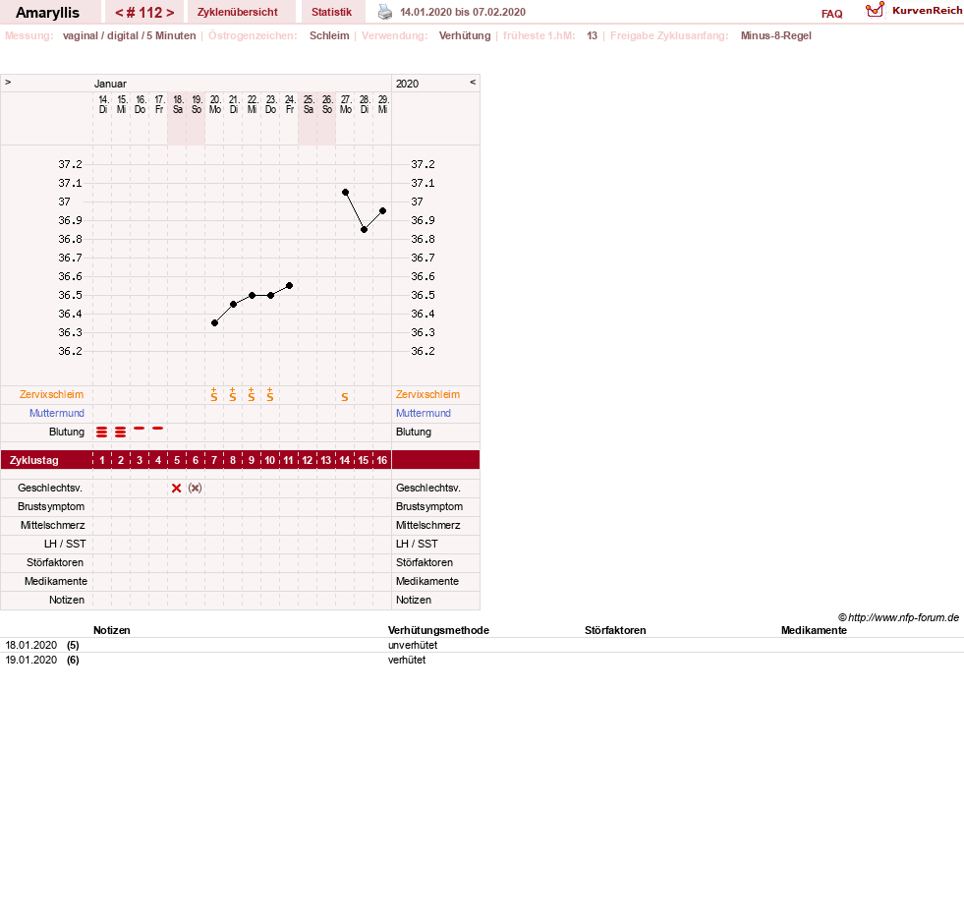Open the KurvenReich logo icon

pos(875,10)
